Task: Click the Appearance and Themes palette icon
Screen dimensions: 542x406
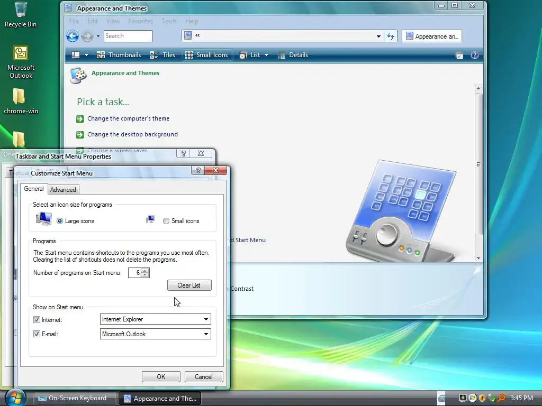Action: [78, 75]
